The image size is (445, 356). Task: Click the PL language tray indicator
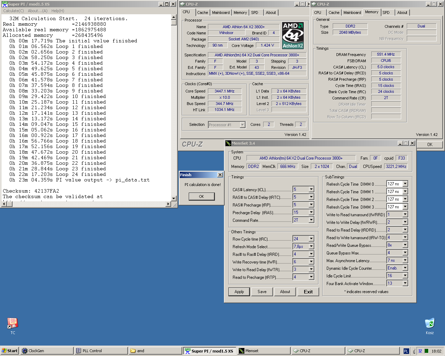click(406, 351)
